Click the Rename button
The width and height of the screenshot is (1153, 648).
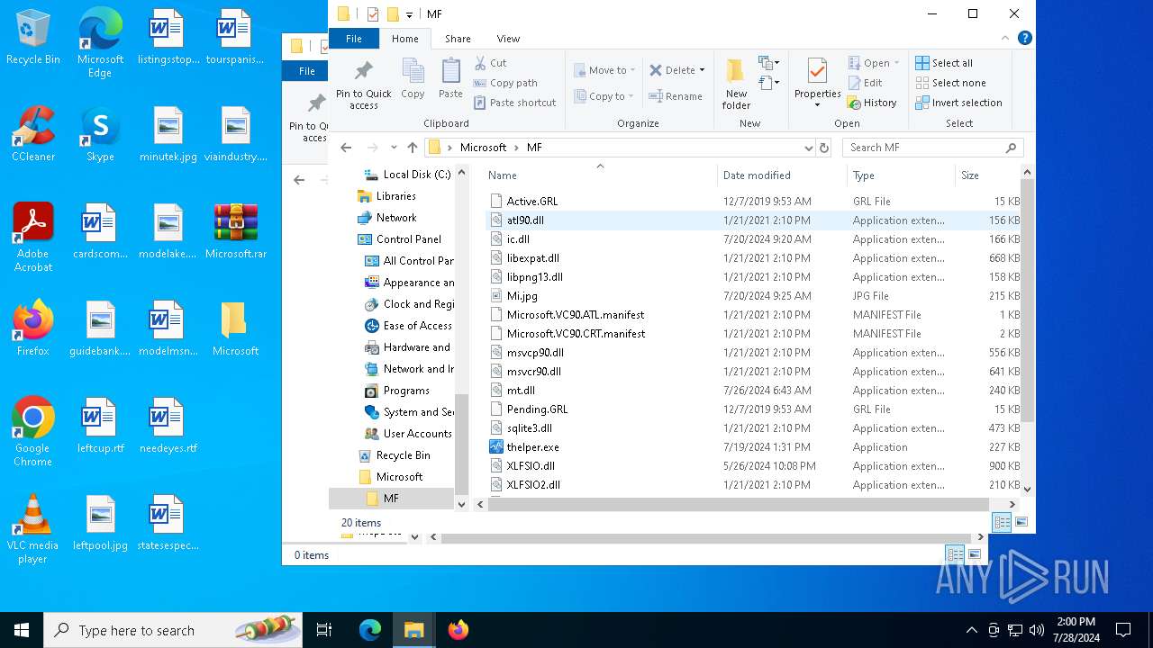click(x=676, y=96)
